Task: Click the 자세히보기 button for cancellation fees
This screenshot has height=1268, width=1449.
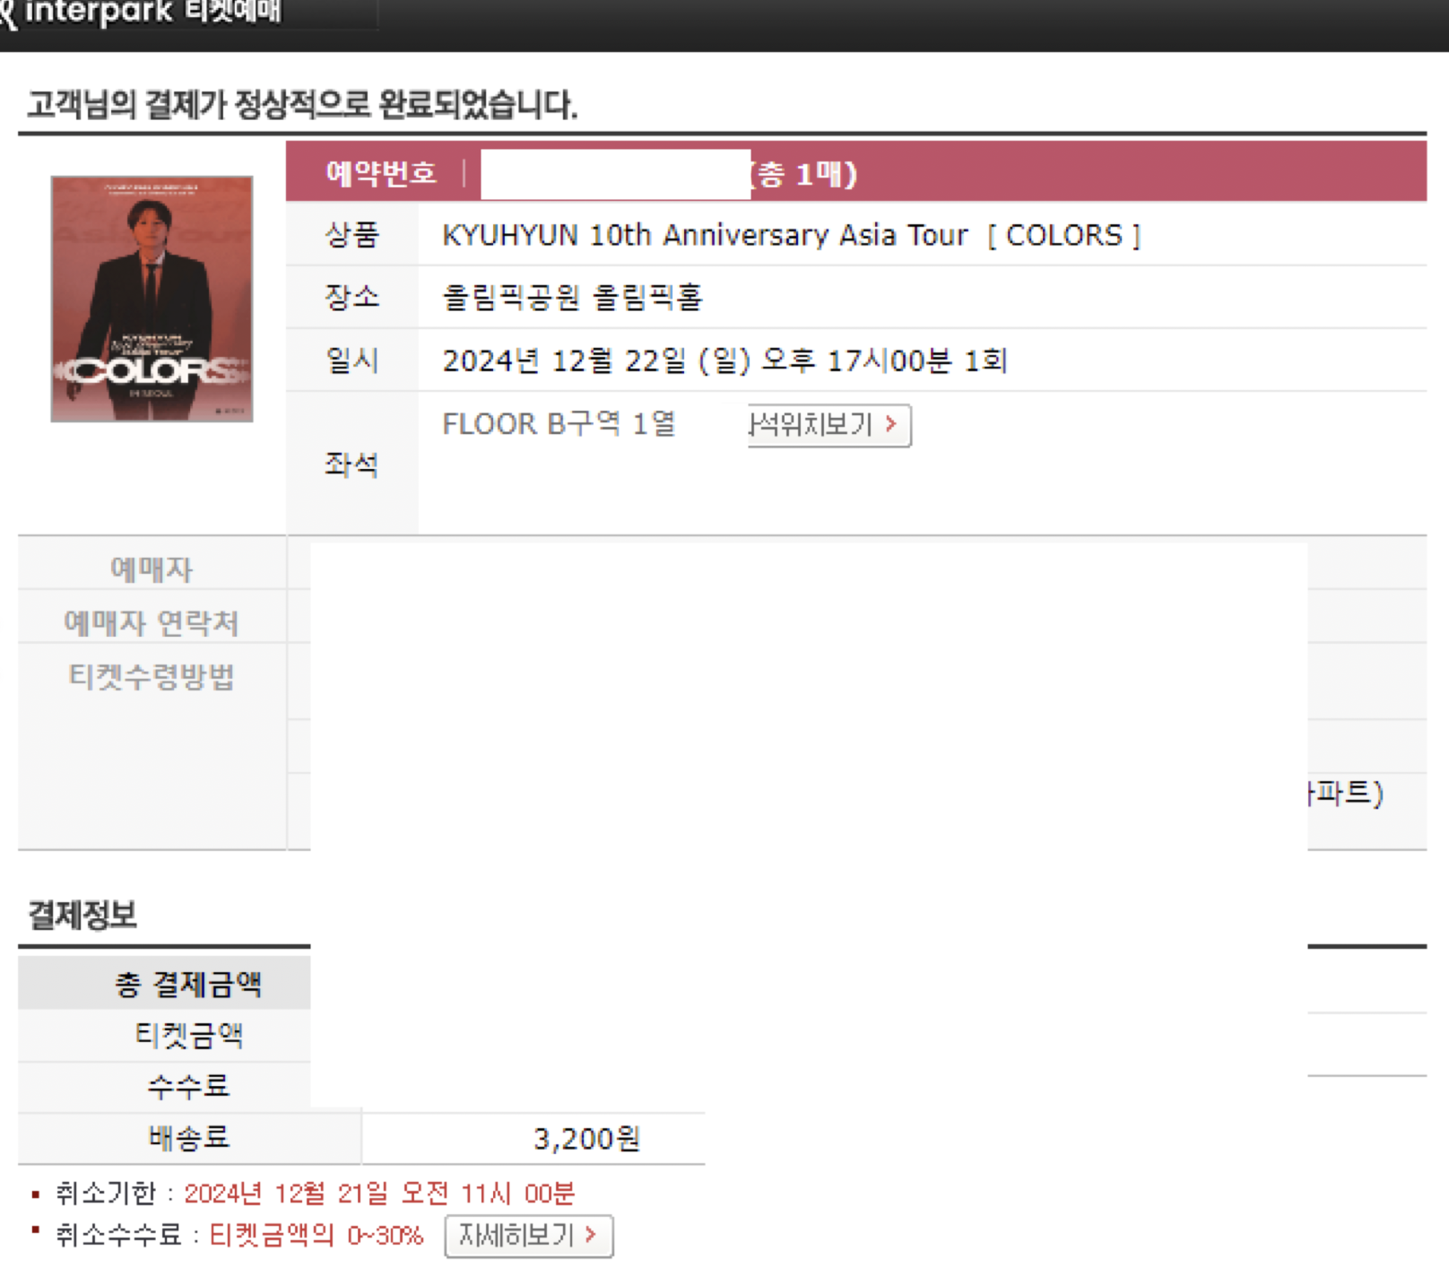Action: pyautogui.click(x=529, y=1237)
